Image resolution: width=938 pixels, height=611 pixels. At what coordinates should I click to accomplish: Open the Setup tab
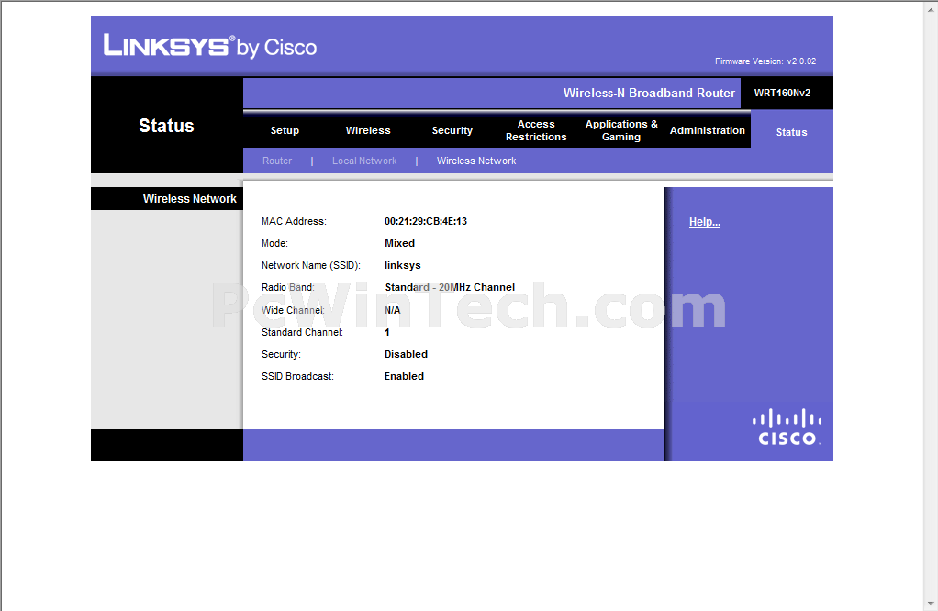285,130
